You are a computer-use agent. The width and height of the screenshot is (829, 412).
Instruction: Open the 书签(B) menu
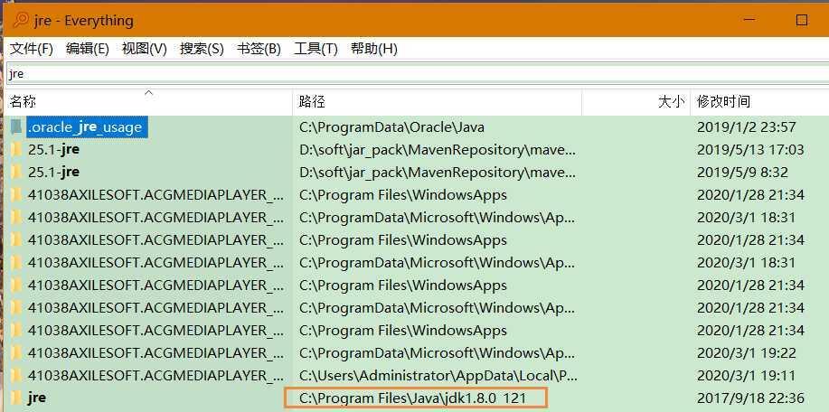pos(259,49)
